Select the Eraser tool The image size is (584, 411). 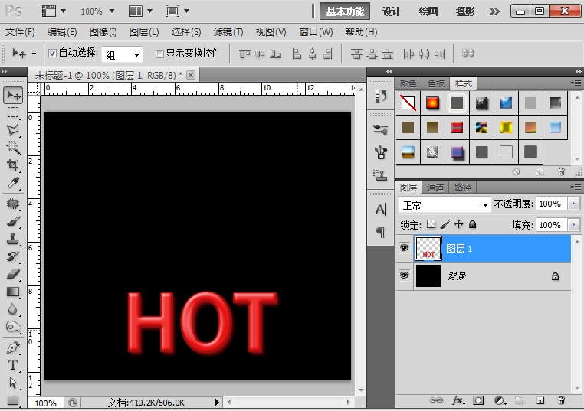click(x=13, y=274)
